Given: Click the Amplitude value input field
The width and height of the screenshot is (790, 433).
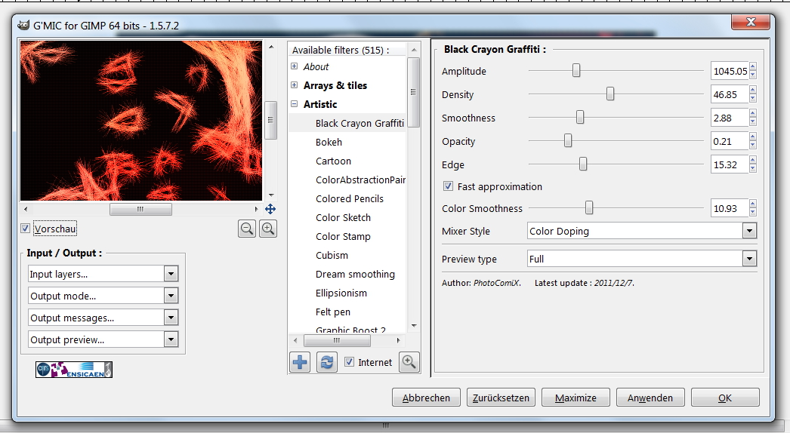Looking at the screenshot, I should coord(729,72).
